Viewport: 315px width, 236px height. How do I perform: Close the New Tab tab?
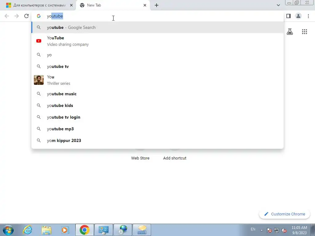pos(145,5)
